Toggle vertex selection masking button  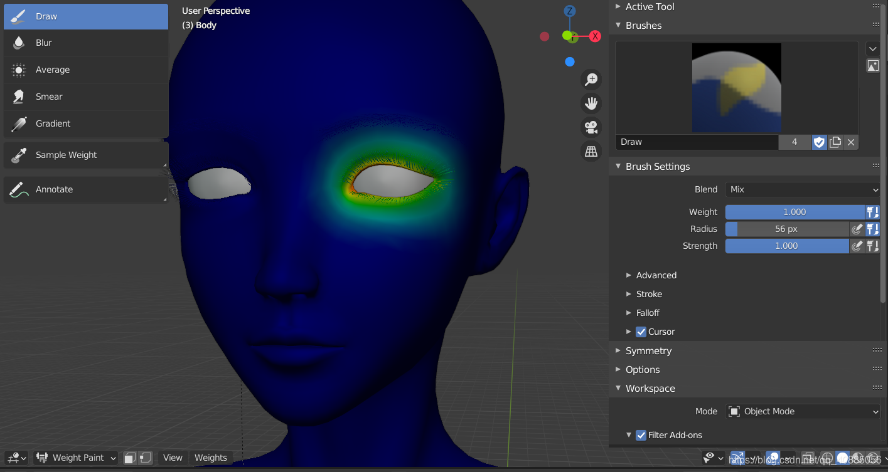(x=145, y=458)
